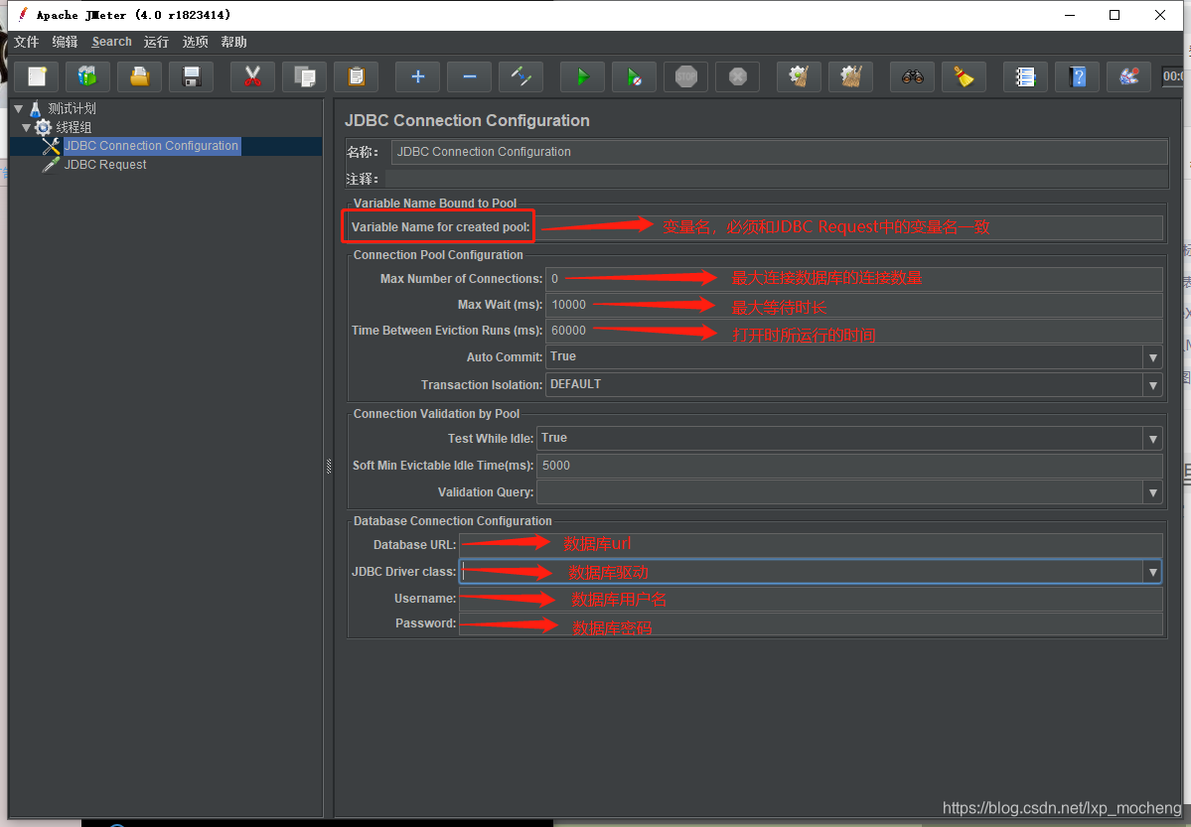
Task: Click the Clear All results icon
Action: click(850, 76)
